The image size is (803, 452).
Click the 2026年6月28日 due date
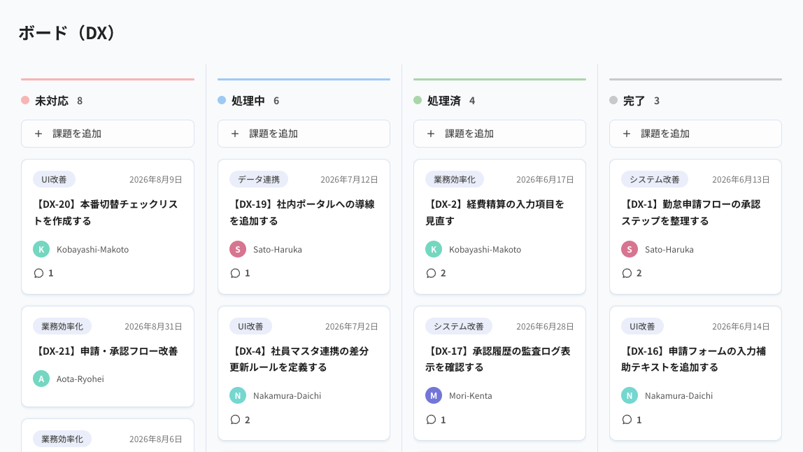point(545,327)
